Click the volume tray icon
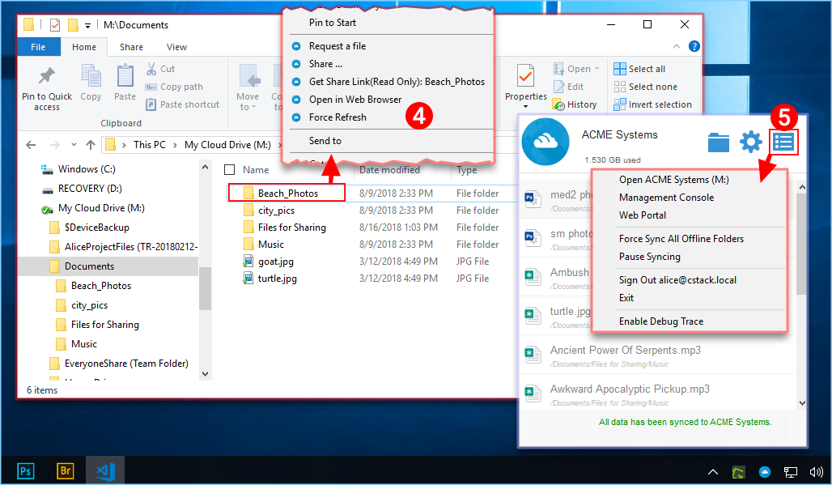This screenshot has width=832, height=485. tap(816, 472)
